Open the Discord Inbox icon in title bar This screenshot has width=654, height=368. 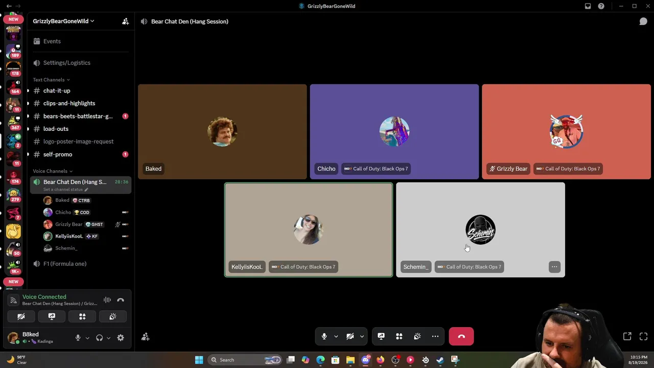pos(588,6)
